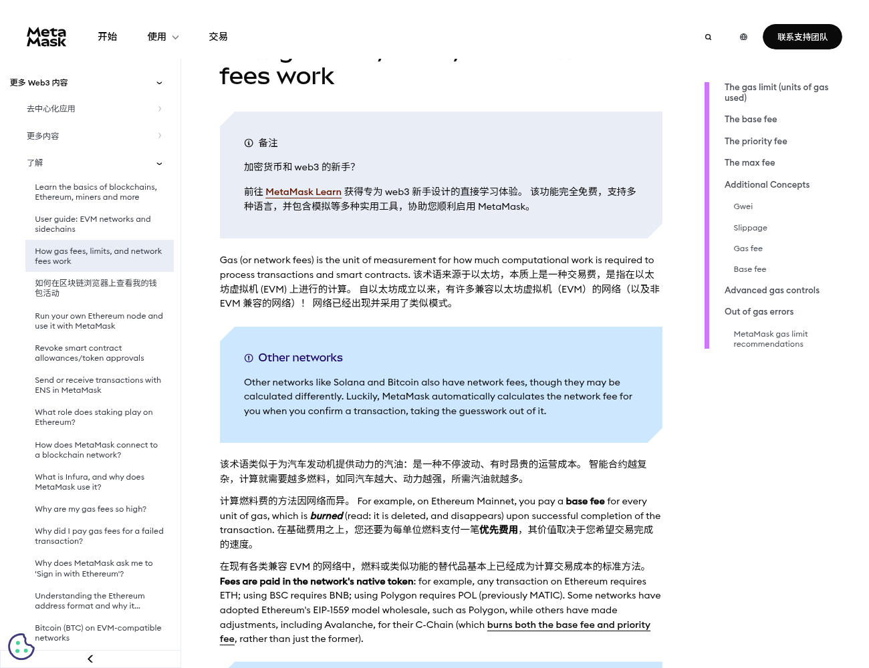
Task: Click the MetaMask logo
Action: click(x=46, y=37)
